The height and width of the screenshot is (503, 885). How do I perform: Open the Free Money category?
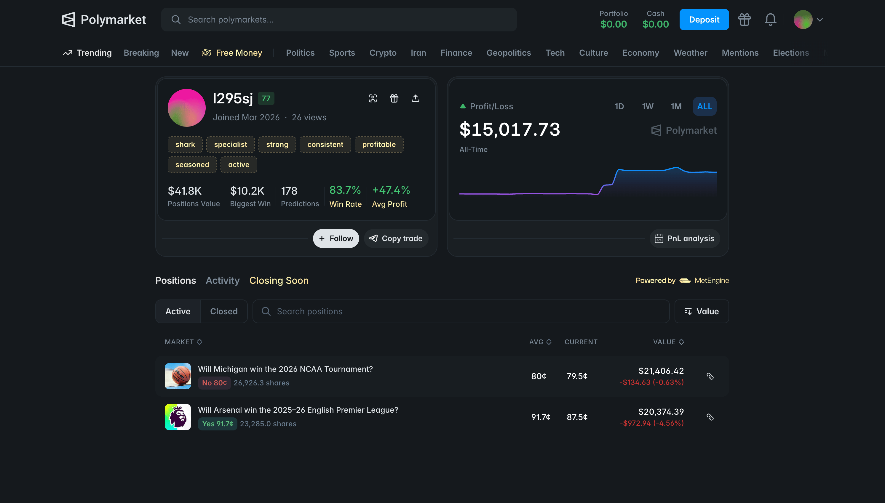point(232,53)
